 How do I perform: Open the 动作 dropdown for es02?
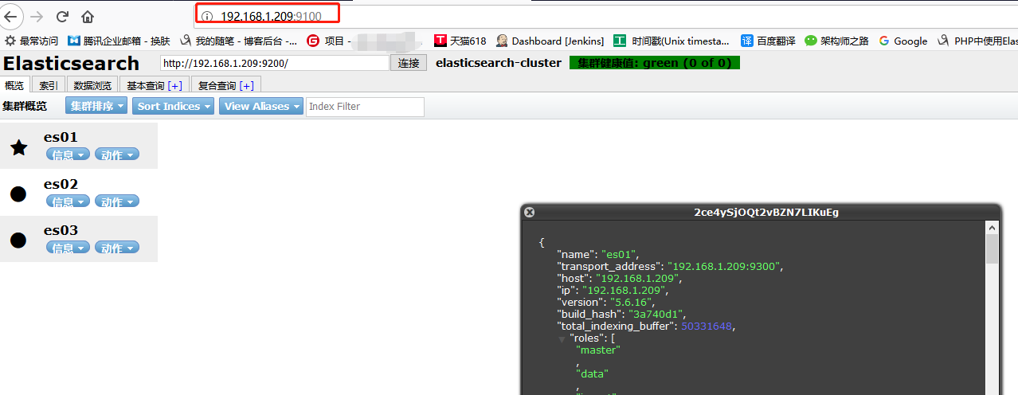pos(116,201)
